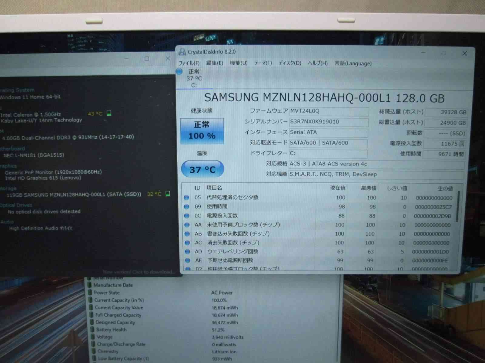The height and width of the screenshot is (363, 485).
Task: Open the 言語(Language) menu
Action: 353,64
